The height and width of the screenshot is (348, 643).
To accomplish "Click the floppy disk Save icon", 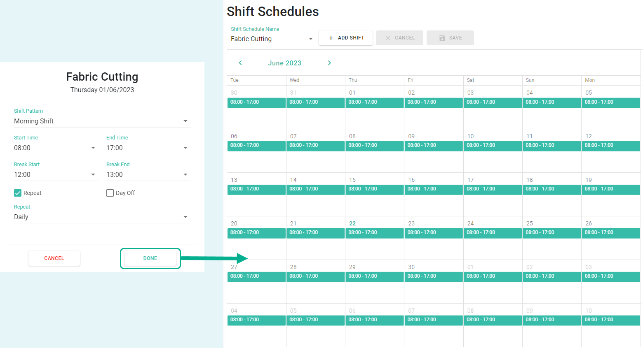I will [x=442, y=38].
